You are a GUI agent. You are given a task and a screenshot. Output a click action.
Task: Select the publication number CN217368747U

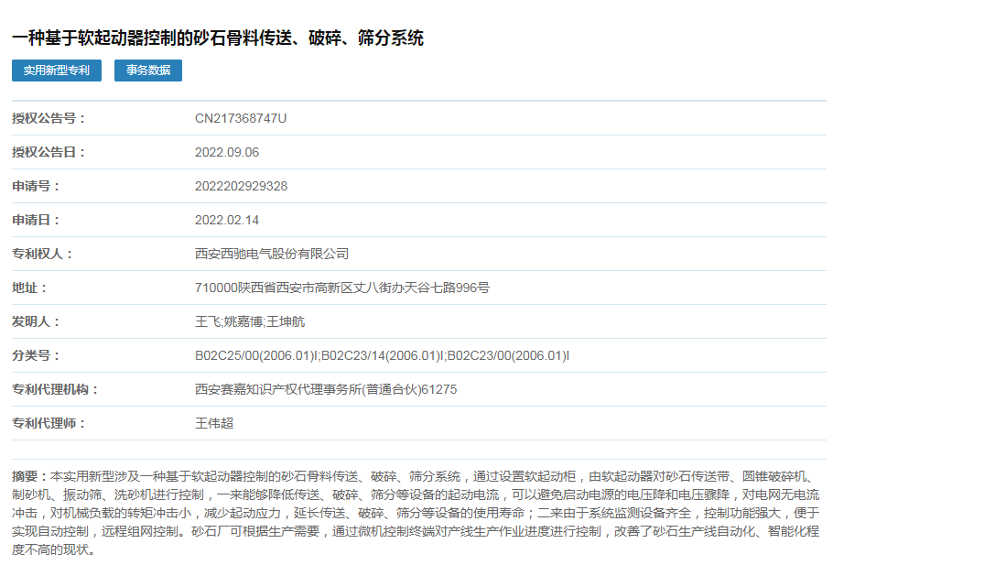coord(241,118)
